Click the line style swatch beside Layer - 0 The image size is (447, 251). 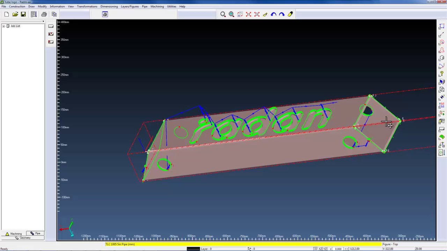(193, 249)
